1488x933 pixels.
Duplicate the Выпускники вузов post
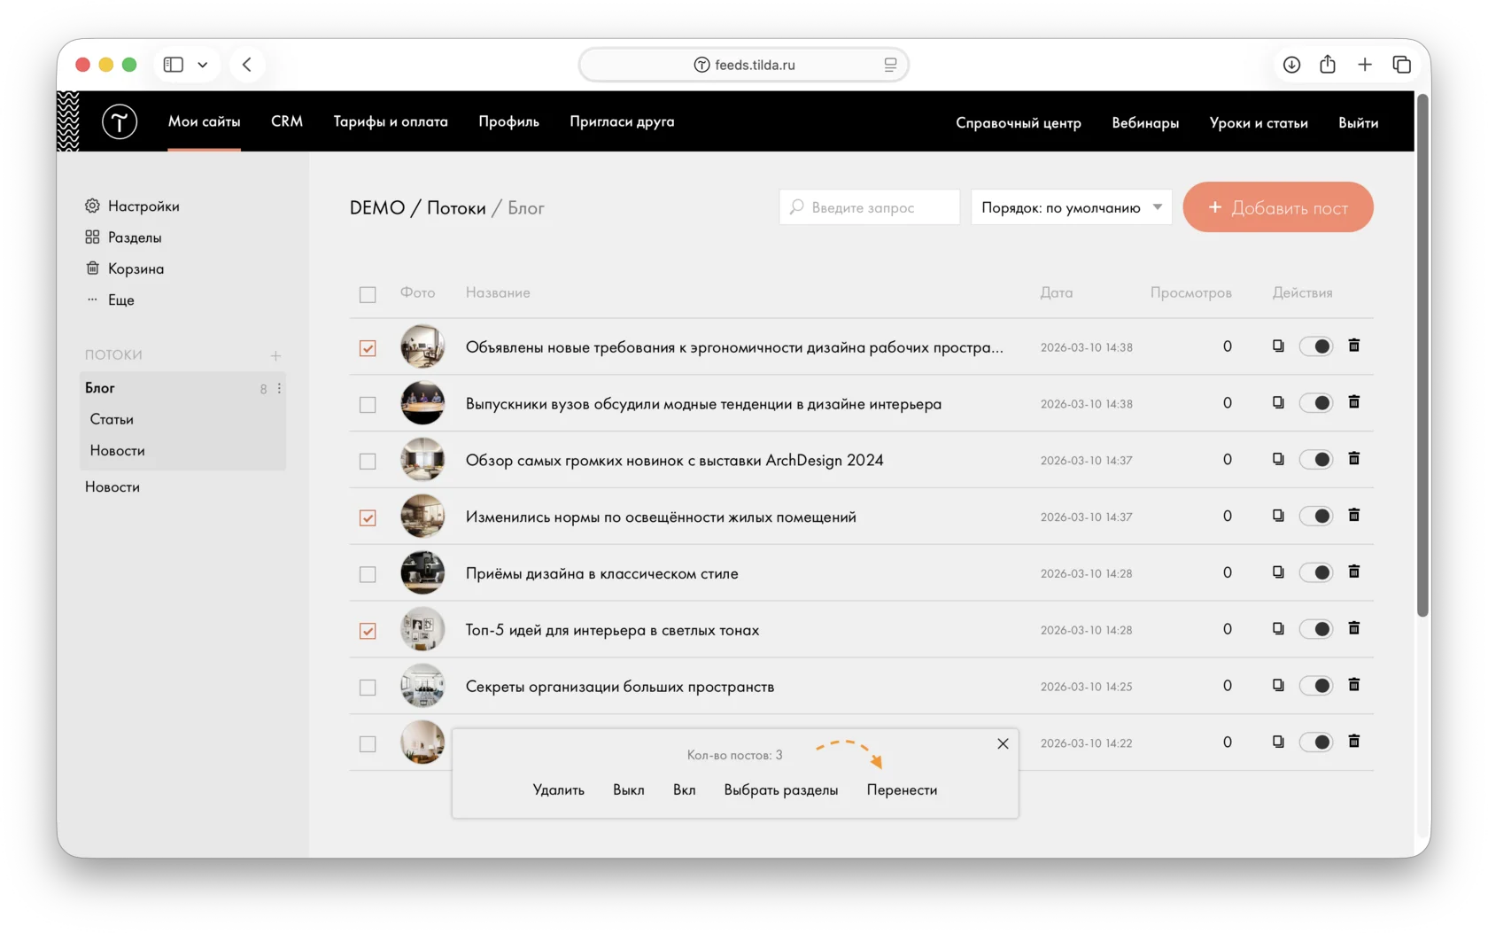(1278, 402)
